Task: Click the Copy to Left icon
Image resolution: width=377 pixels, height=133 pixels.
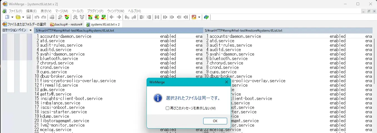Action: tap(119, 17)
